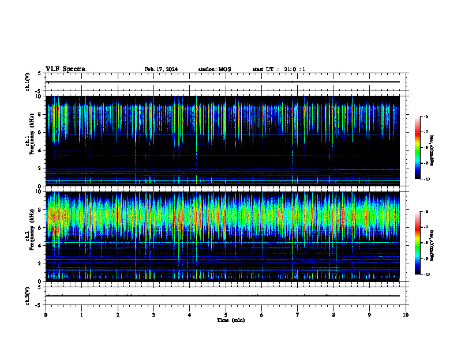Click the "4" kHz tick on ch.1 frequency axis
Viewport: 457px width, 353px height.
(40, 151)
